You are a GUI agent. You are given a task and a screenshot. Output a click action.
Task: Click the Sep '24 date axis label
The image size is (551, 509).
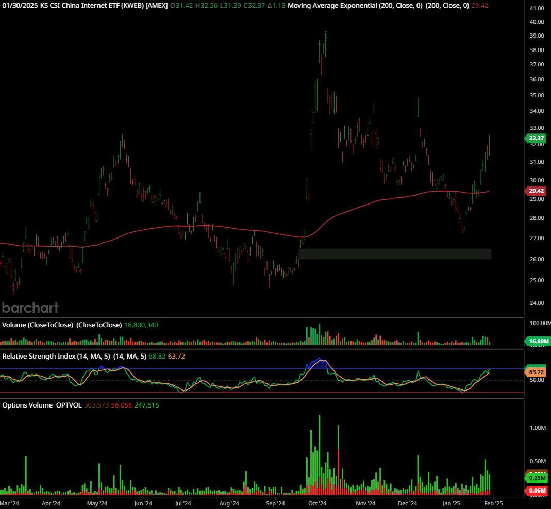click(x=275, y=503)
